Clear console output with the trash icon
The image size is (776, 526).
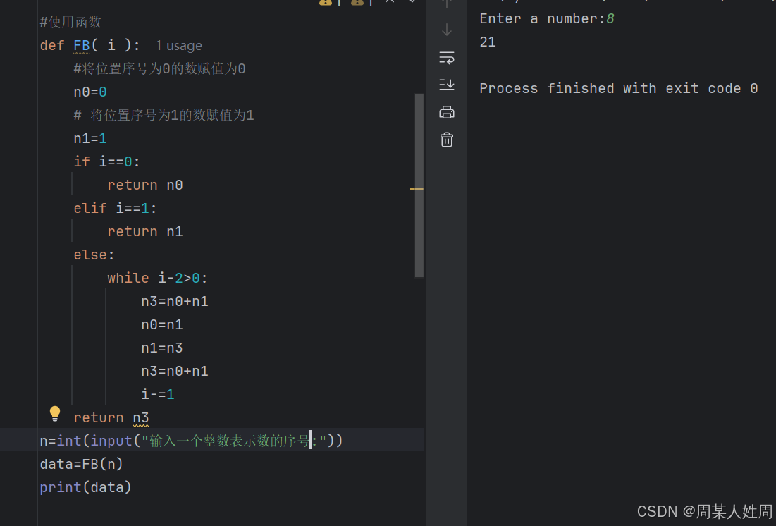point(446,140)
